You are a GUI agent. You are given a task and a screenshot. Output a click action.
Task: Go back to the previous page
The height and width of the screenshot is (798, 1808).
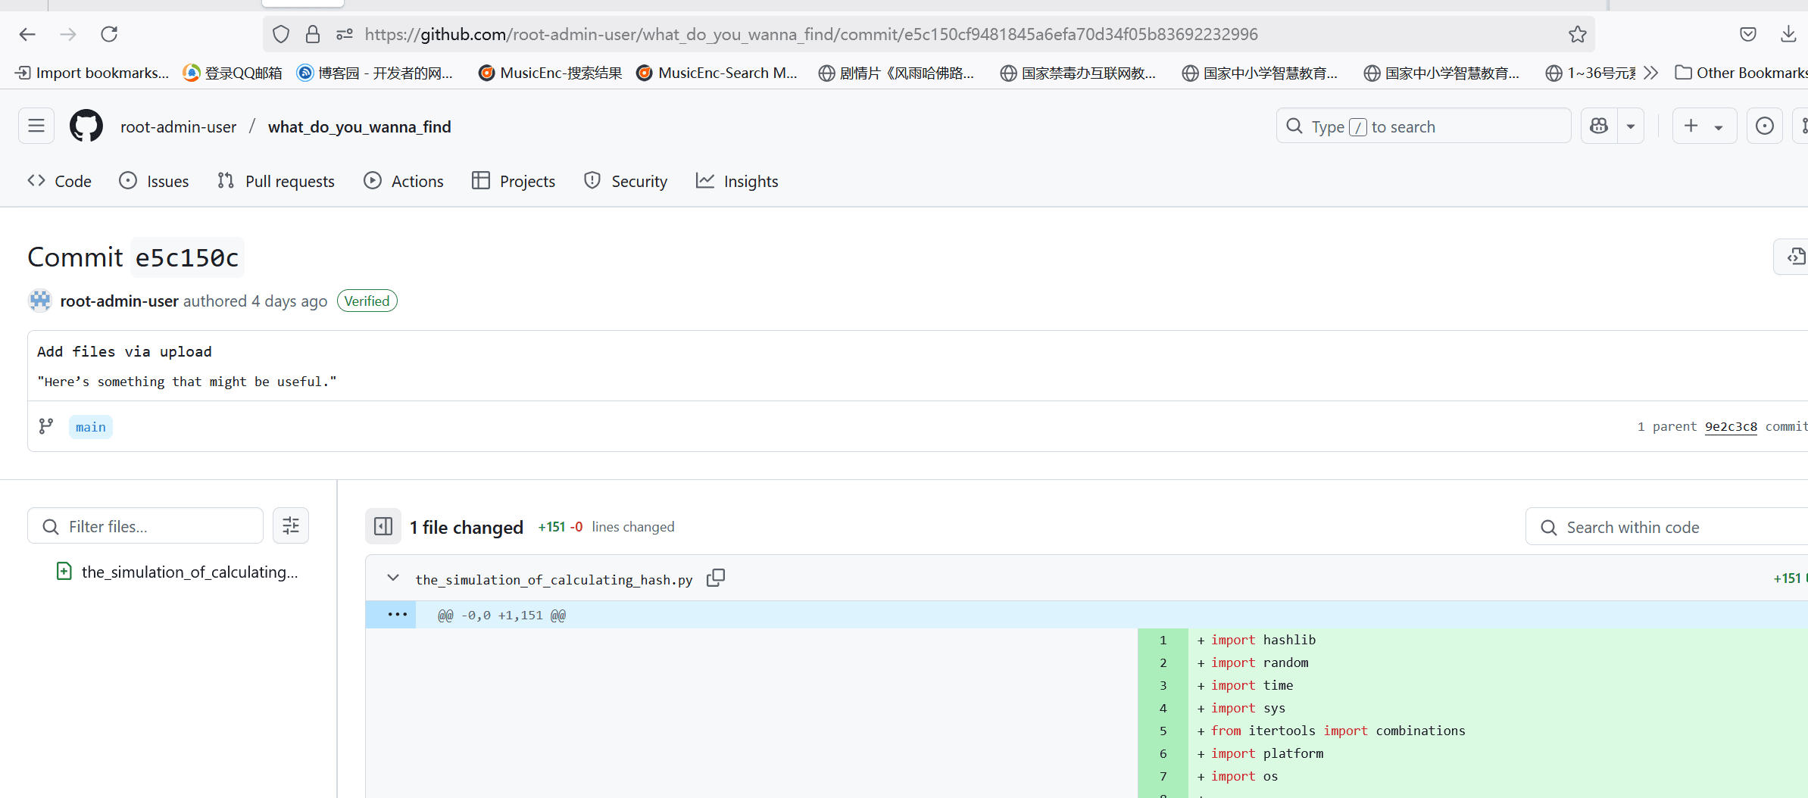pos(27,34)
